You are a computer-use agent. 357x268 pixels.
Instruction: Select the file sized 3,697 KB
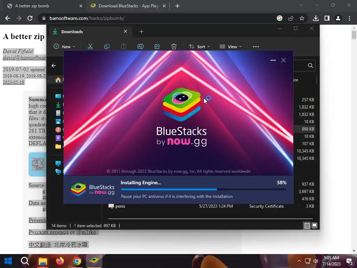click(306, 192)
